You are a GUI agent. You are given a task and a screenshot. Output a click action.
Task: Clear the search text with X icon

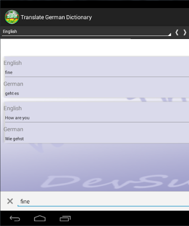(10, 201)
